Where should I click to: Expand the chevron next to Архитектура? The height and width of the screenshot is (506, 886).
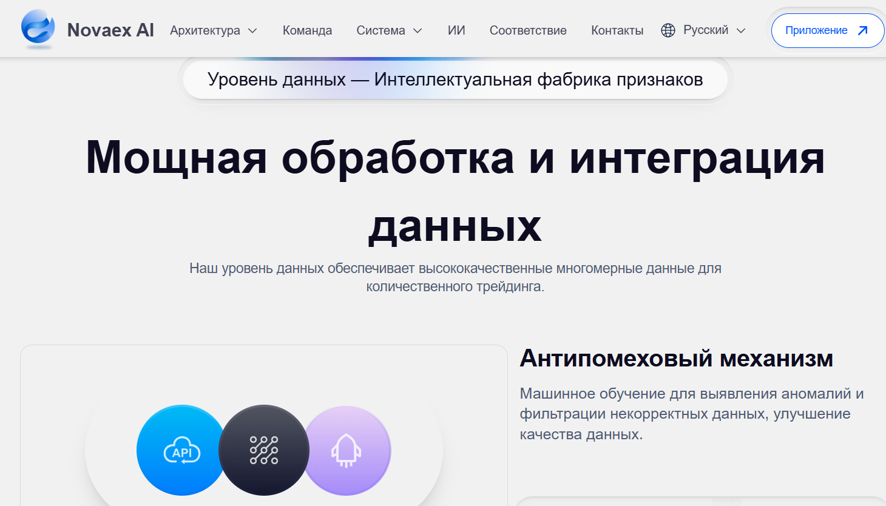(x=253, y=31)
